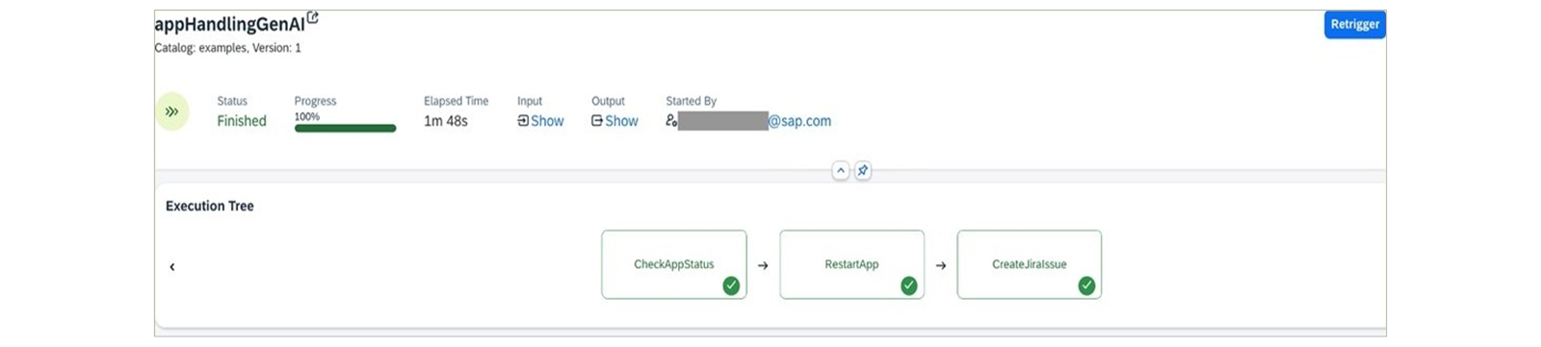Viewport: 1541px width, 347px height.
Task: Click the appHandlingGenAI title
Action: point(230,26)
